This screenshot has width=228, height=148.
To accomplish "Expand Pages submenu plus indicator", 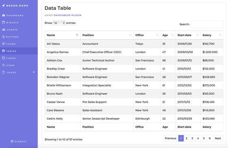I will click(34, 72).
